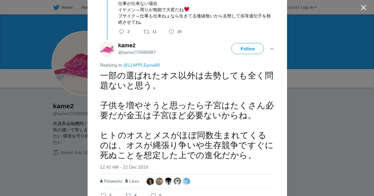Image resolution: width=374 pixels, height=196 pixels.
Task: Close the tweet overlay with the X
Action: pos(363,7)
